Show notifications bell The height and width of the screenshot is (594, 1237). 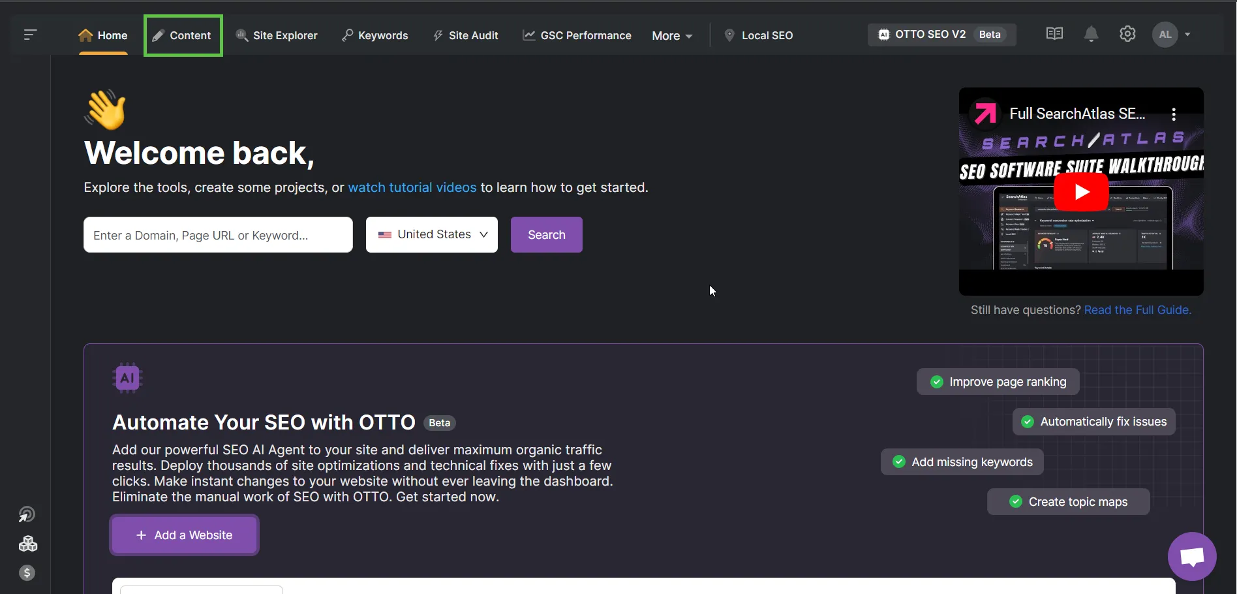[1091, 34]
